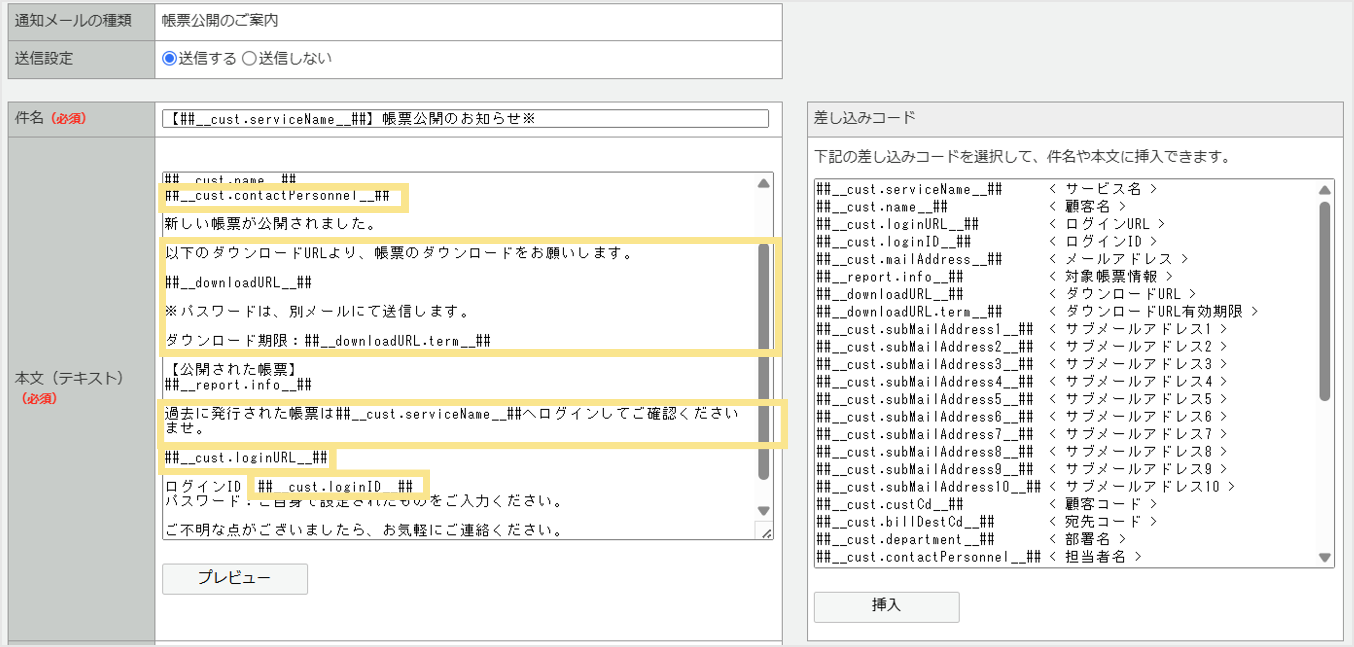Viewport: 1354px width, 647px height.
Task: Click the 帳票公開のご案内 mail type text
Action: coord(220,21)
